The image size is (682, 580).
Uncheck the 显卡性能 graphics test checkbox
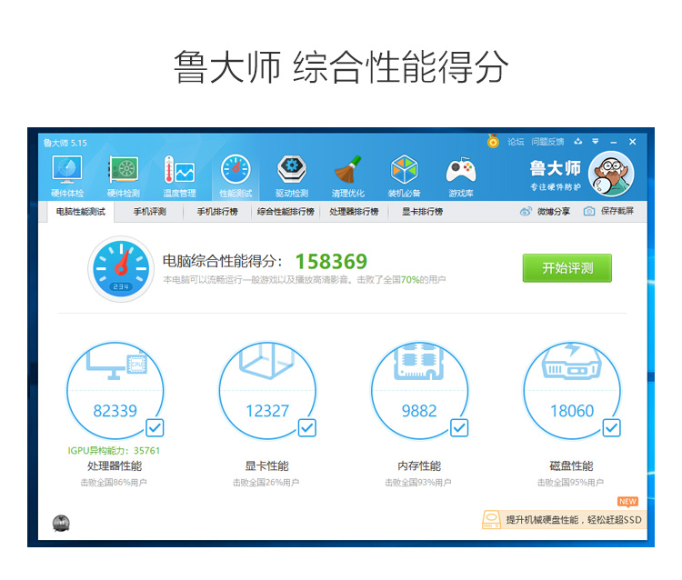click(307, 428)
